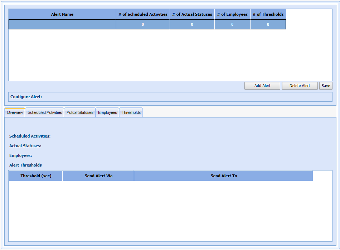The height and width of the screenshot is (250, 340).
Task: Click the Configure Alert field
Action: coord(186,97)
